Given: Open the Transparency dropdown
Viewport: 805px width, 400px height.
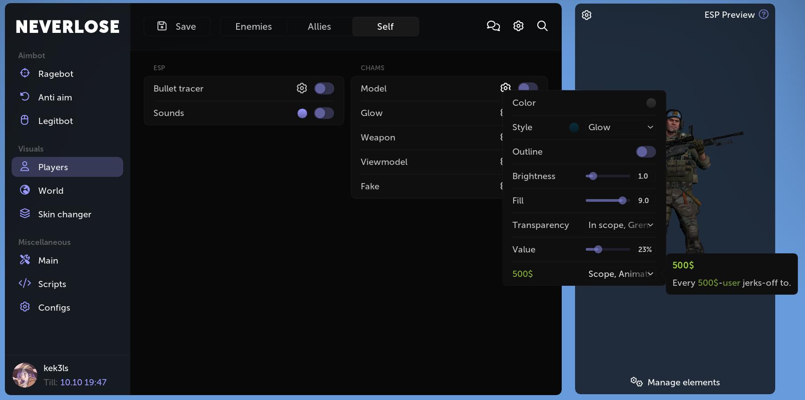Looking at the screenshot, I should click(620, 225).
